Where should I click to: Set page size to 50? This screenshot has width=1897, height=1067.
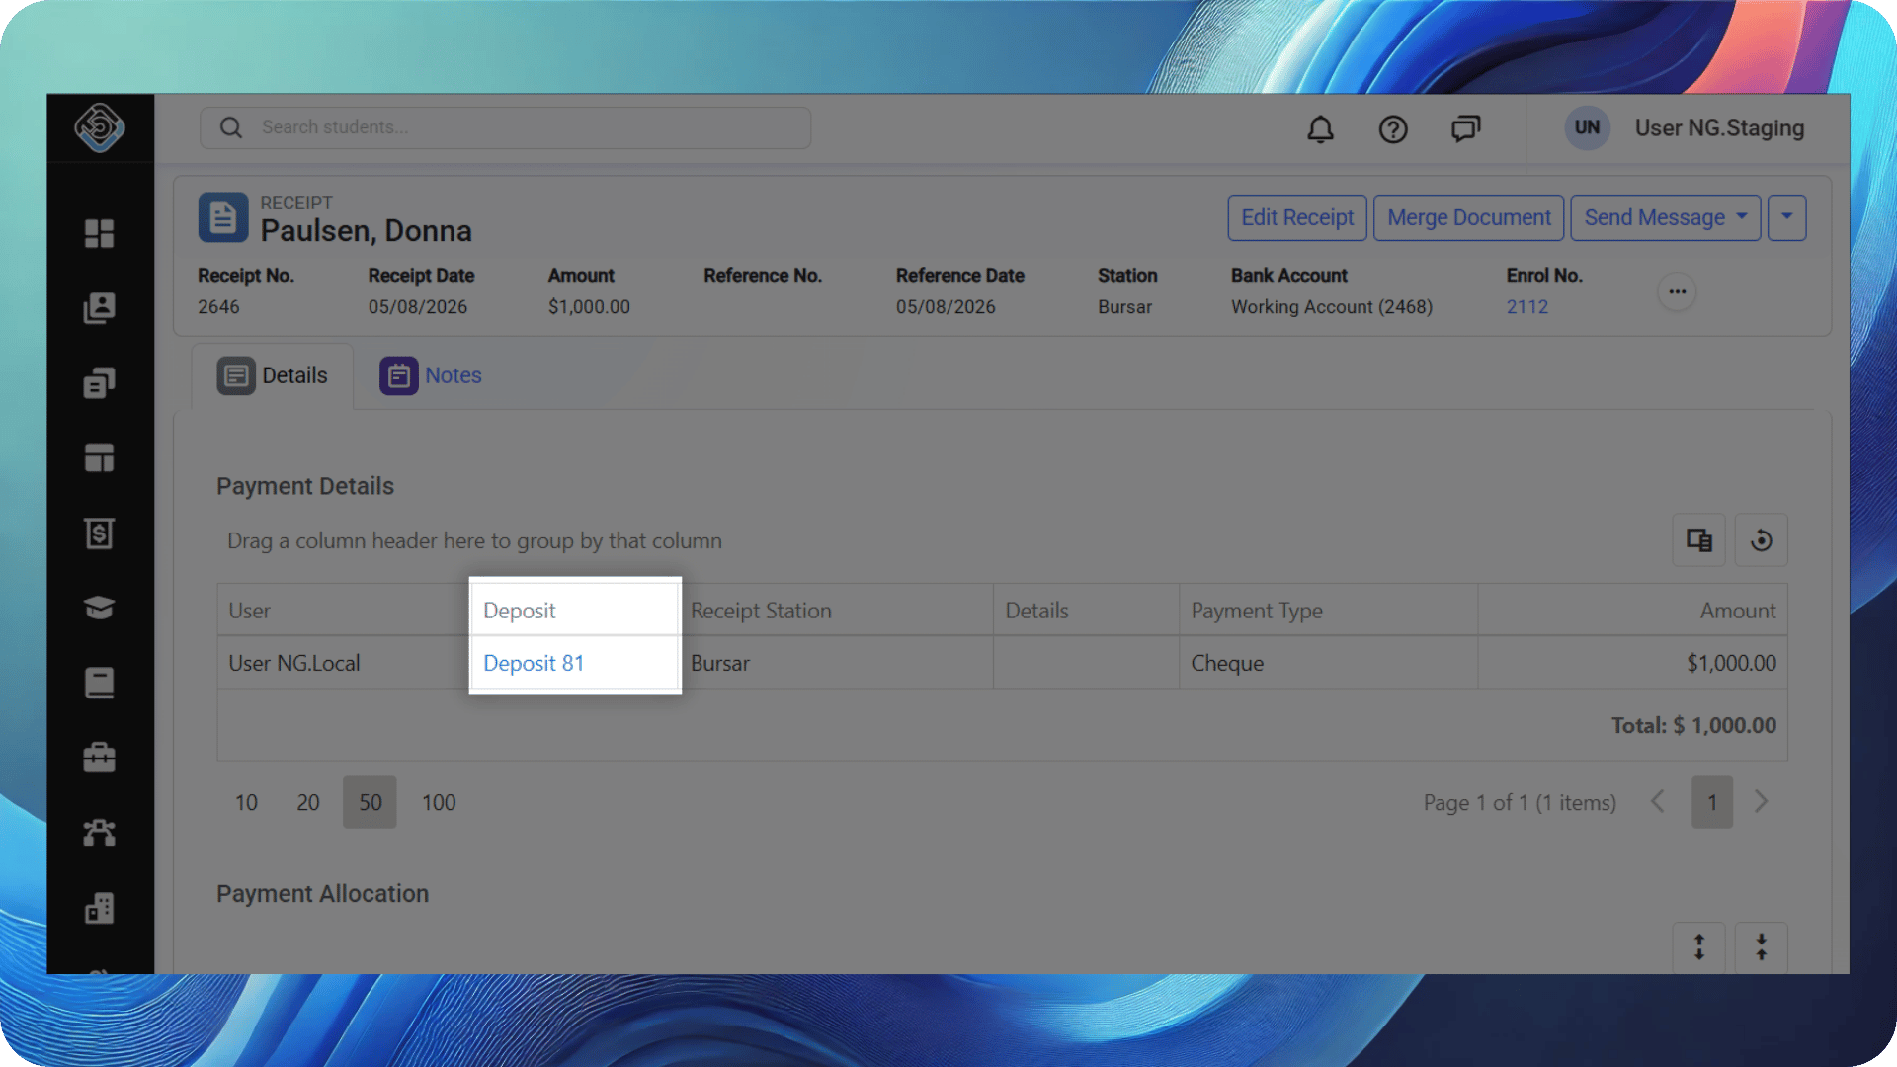370,802
